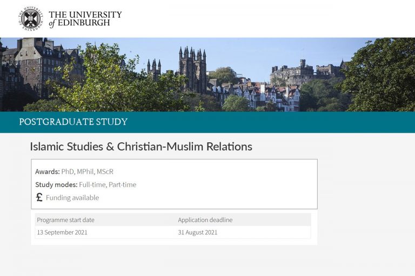Choose the Full-time study mode
The width and height of the screenshot is (415, 276).
point(92,184)
